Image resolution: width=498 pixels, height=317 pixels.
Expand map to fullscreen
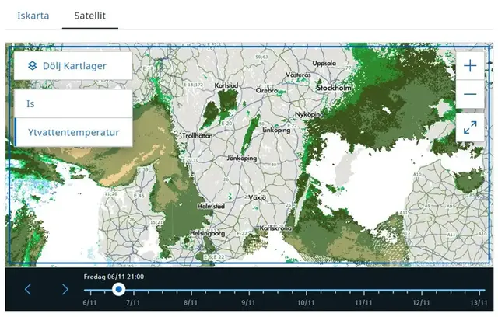coord(469,128)
